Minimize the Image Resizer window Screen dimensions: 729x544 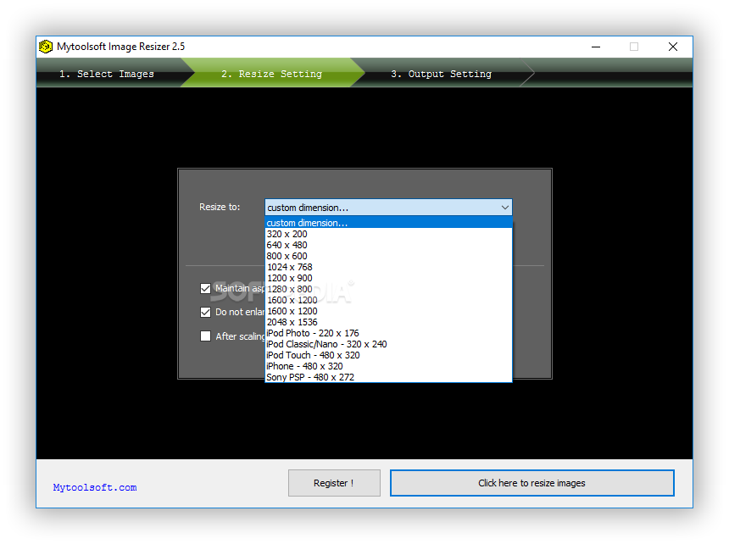[x=596, y=47]
